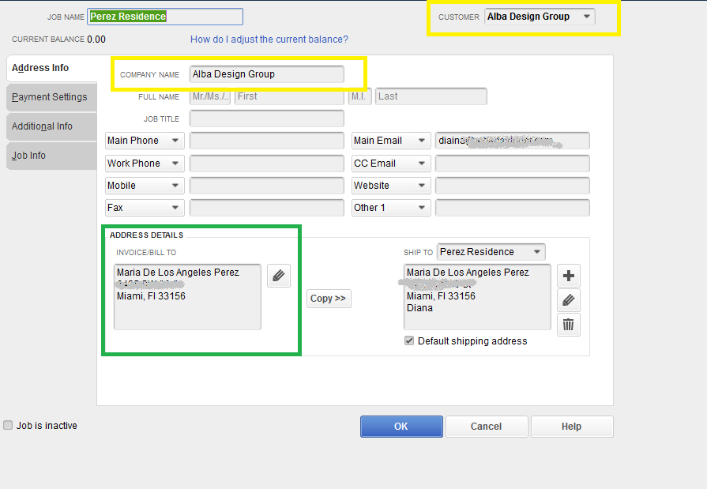
Task: Delete the Ship To address trash icon
Action: 569,325
